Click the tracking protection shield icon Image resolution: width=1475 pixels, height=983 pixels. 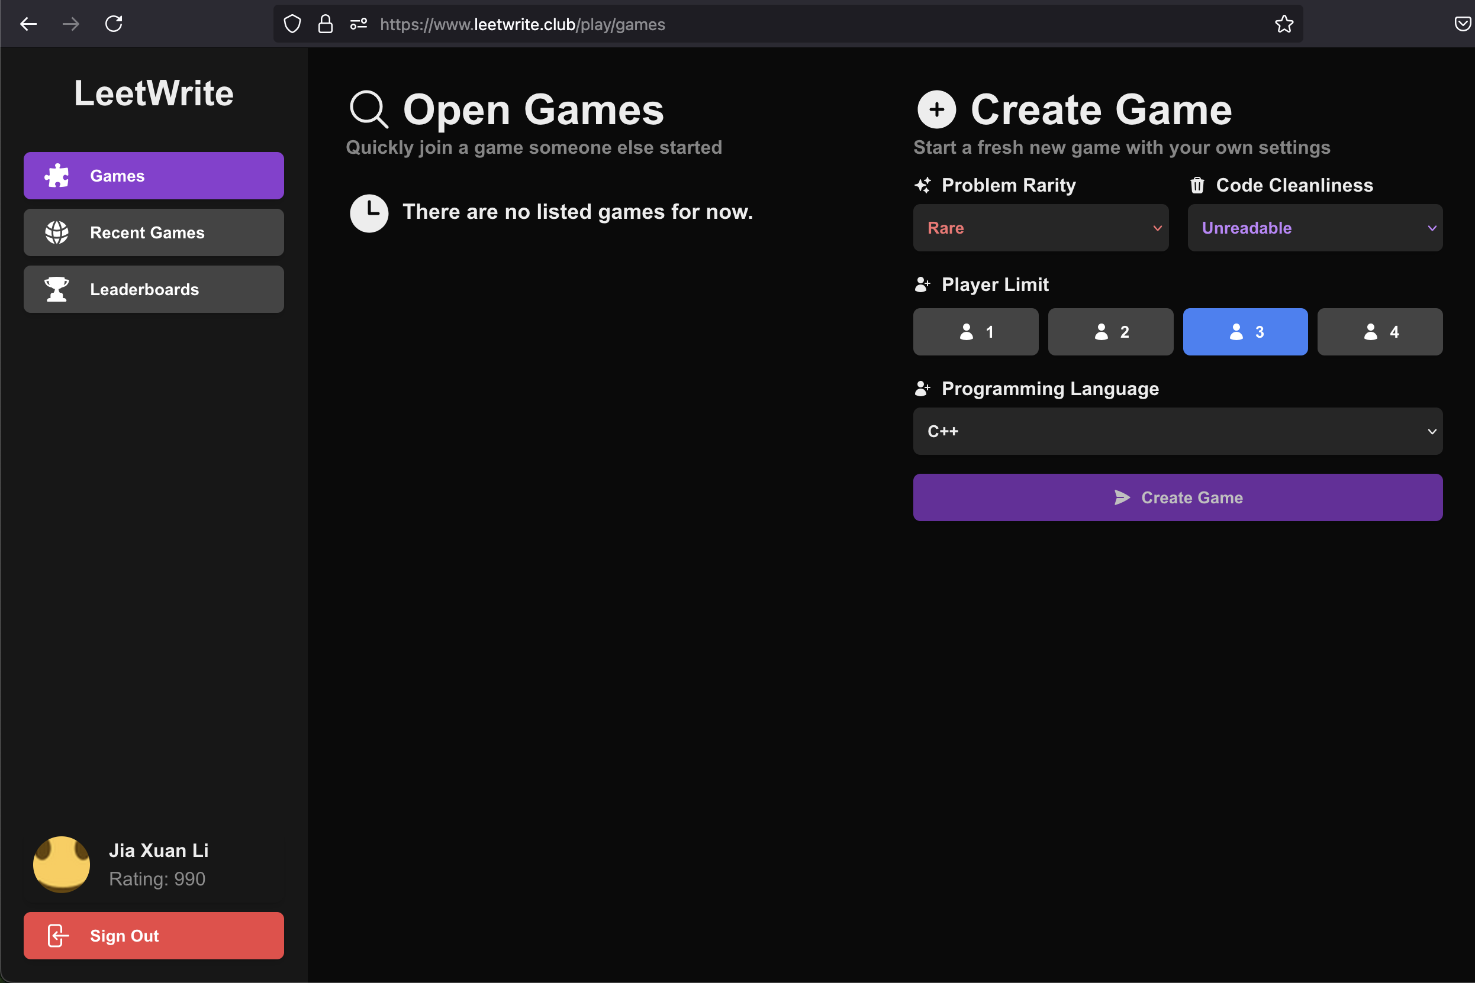tap(292, 24)
